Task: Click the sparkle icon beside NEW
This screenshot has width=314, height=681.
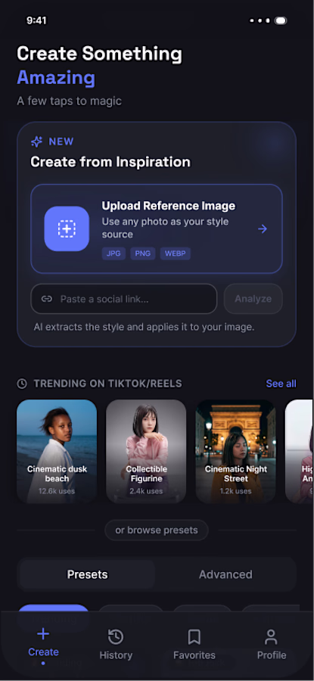Action: pos(37,141)
